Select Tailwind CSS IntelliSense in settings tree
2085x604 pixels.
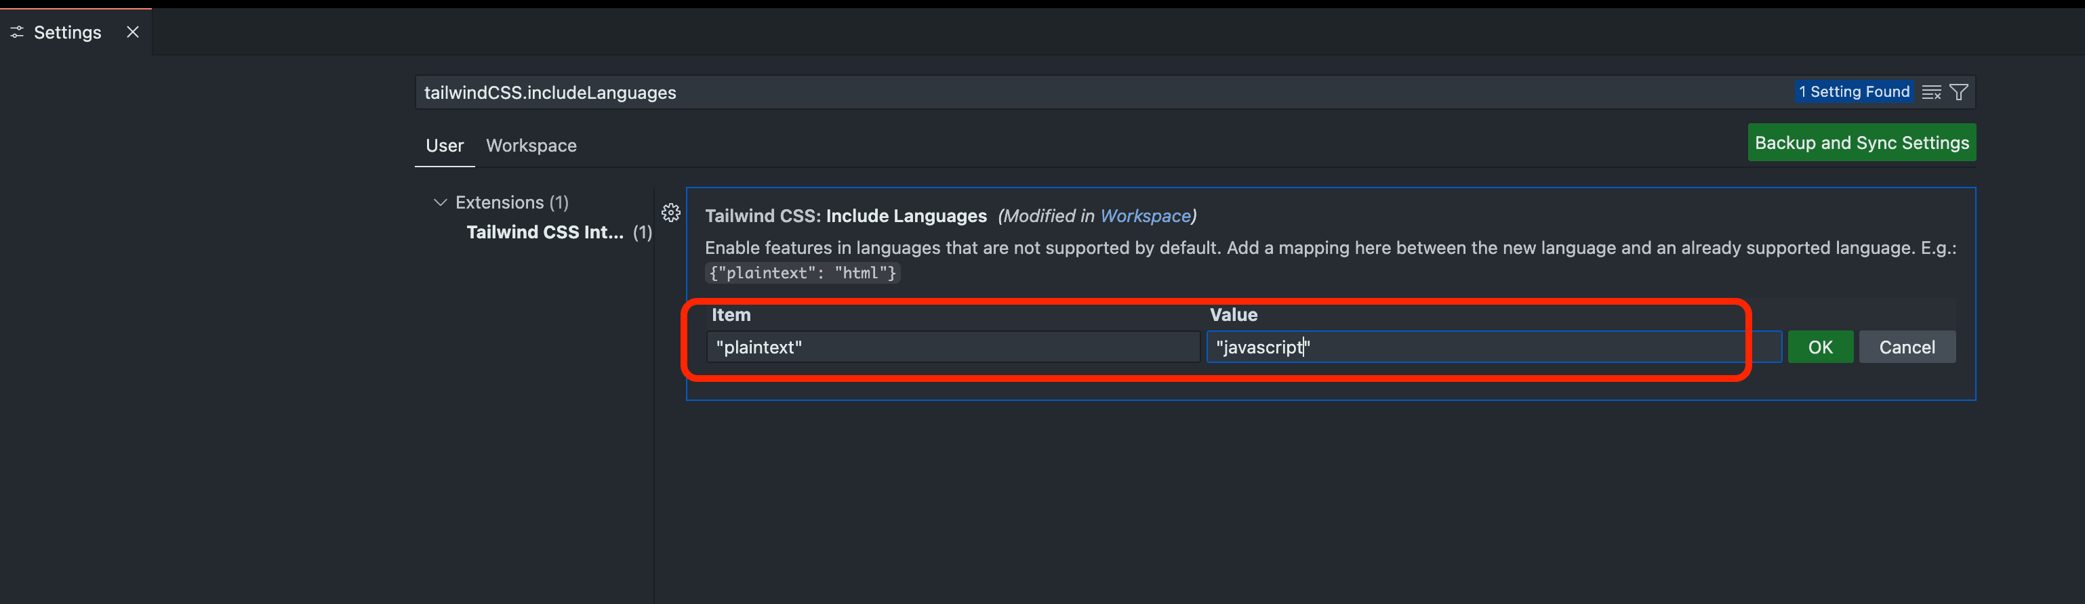[545, 232]
